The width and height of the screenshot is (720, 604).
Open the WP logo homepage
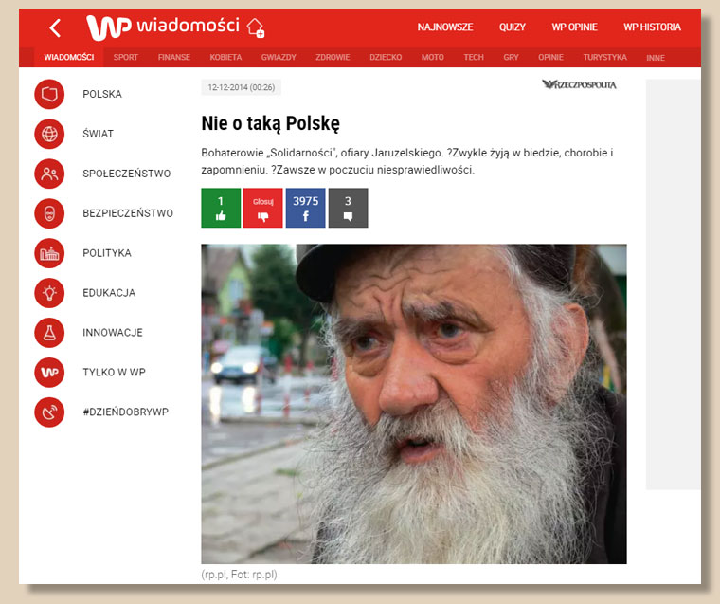pyautogui.click(x=109, y=27)
